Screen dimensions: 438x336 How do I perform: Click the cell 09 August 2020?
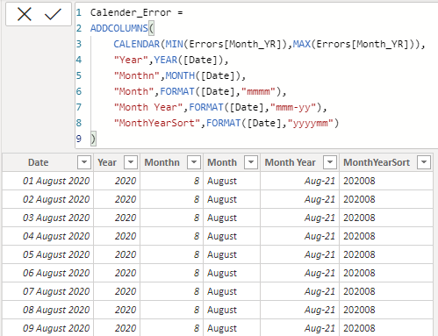[x=48, y=328]
